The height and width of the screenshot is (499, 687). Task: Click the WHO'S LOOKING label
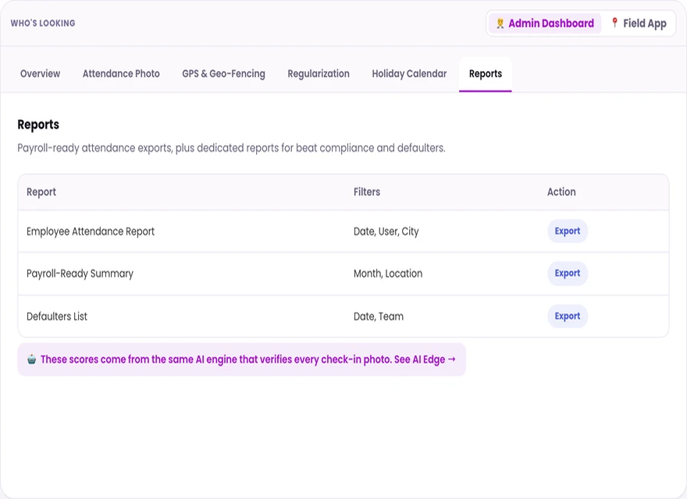point(43,23)
